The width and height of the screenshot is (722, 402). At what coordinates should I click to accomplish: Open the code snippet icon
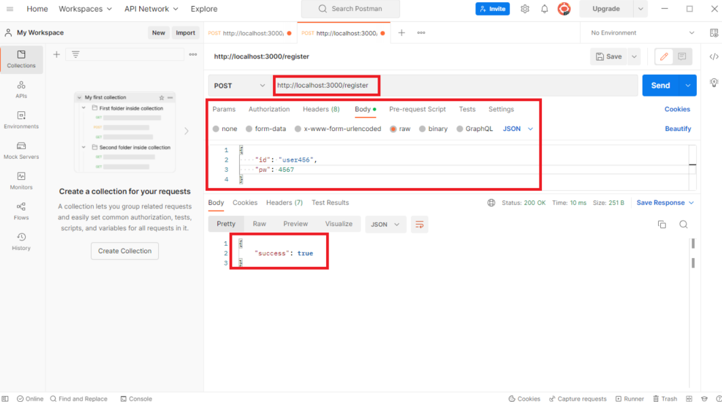(714, 56)
